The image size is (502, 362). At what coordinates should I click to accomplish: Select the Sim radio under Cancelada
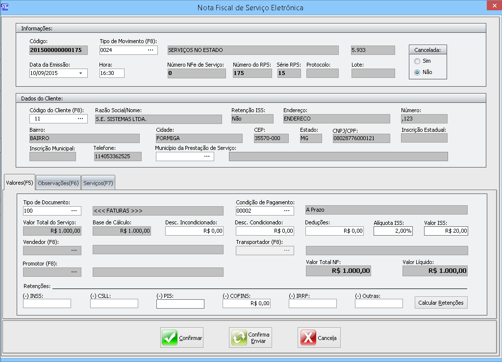417,61
